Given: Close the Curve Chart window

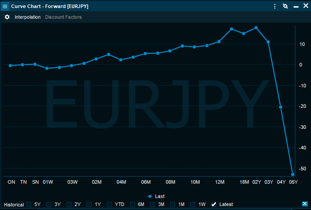Looking at the screenshot, I should (305, 6).
